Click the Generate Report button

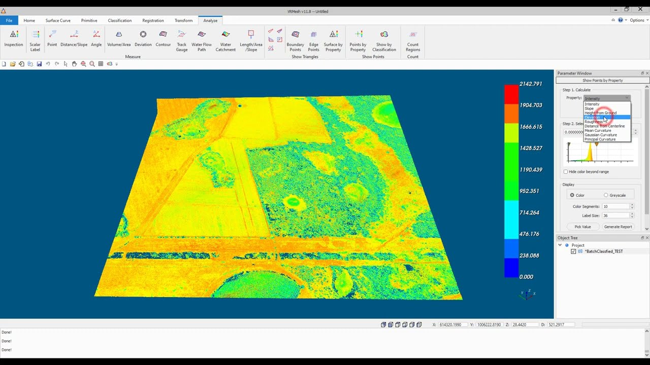[618, 227]
